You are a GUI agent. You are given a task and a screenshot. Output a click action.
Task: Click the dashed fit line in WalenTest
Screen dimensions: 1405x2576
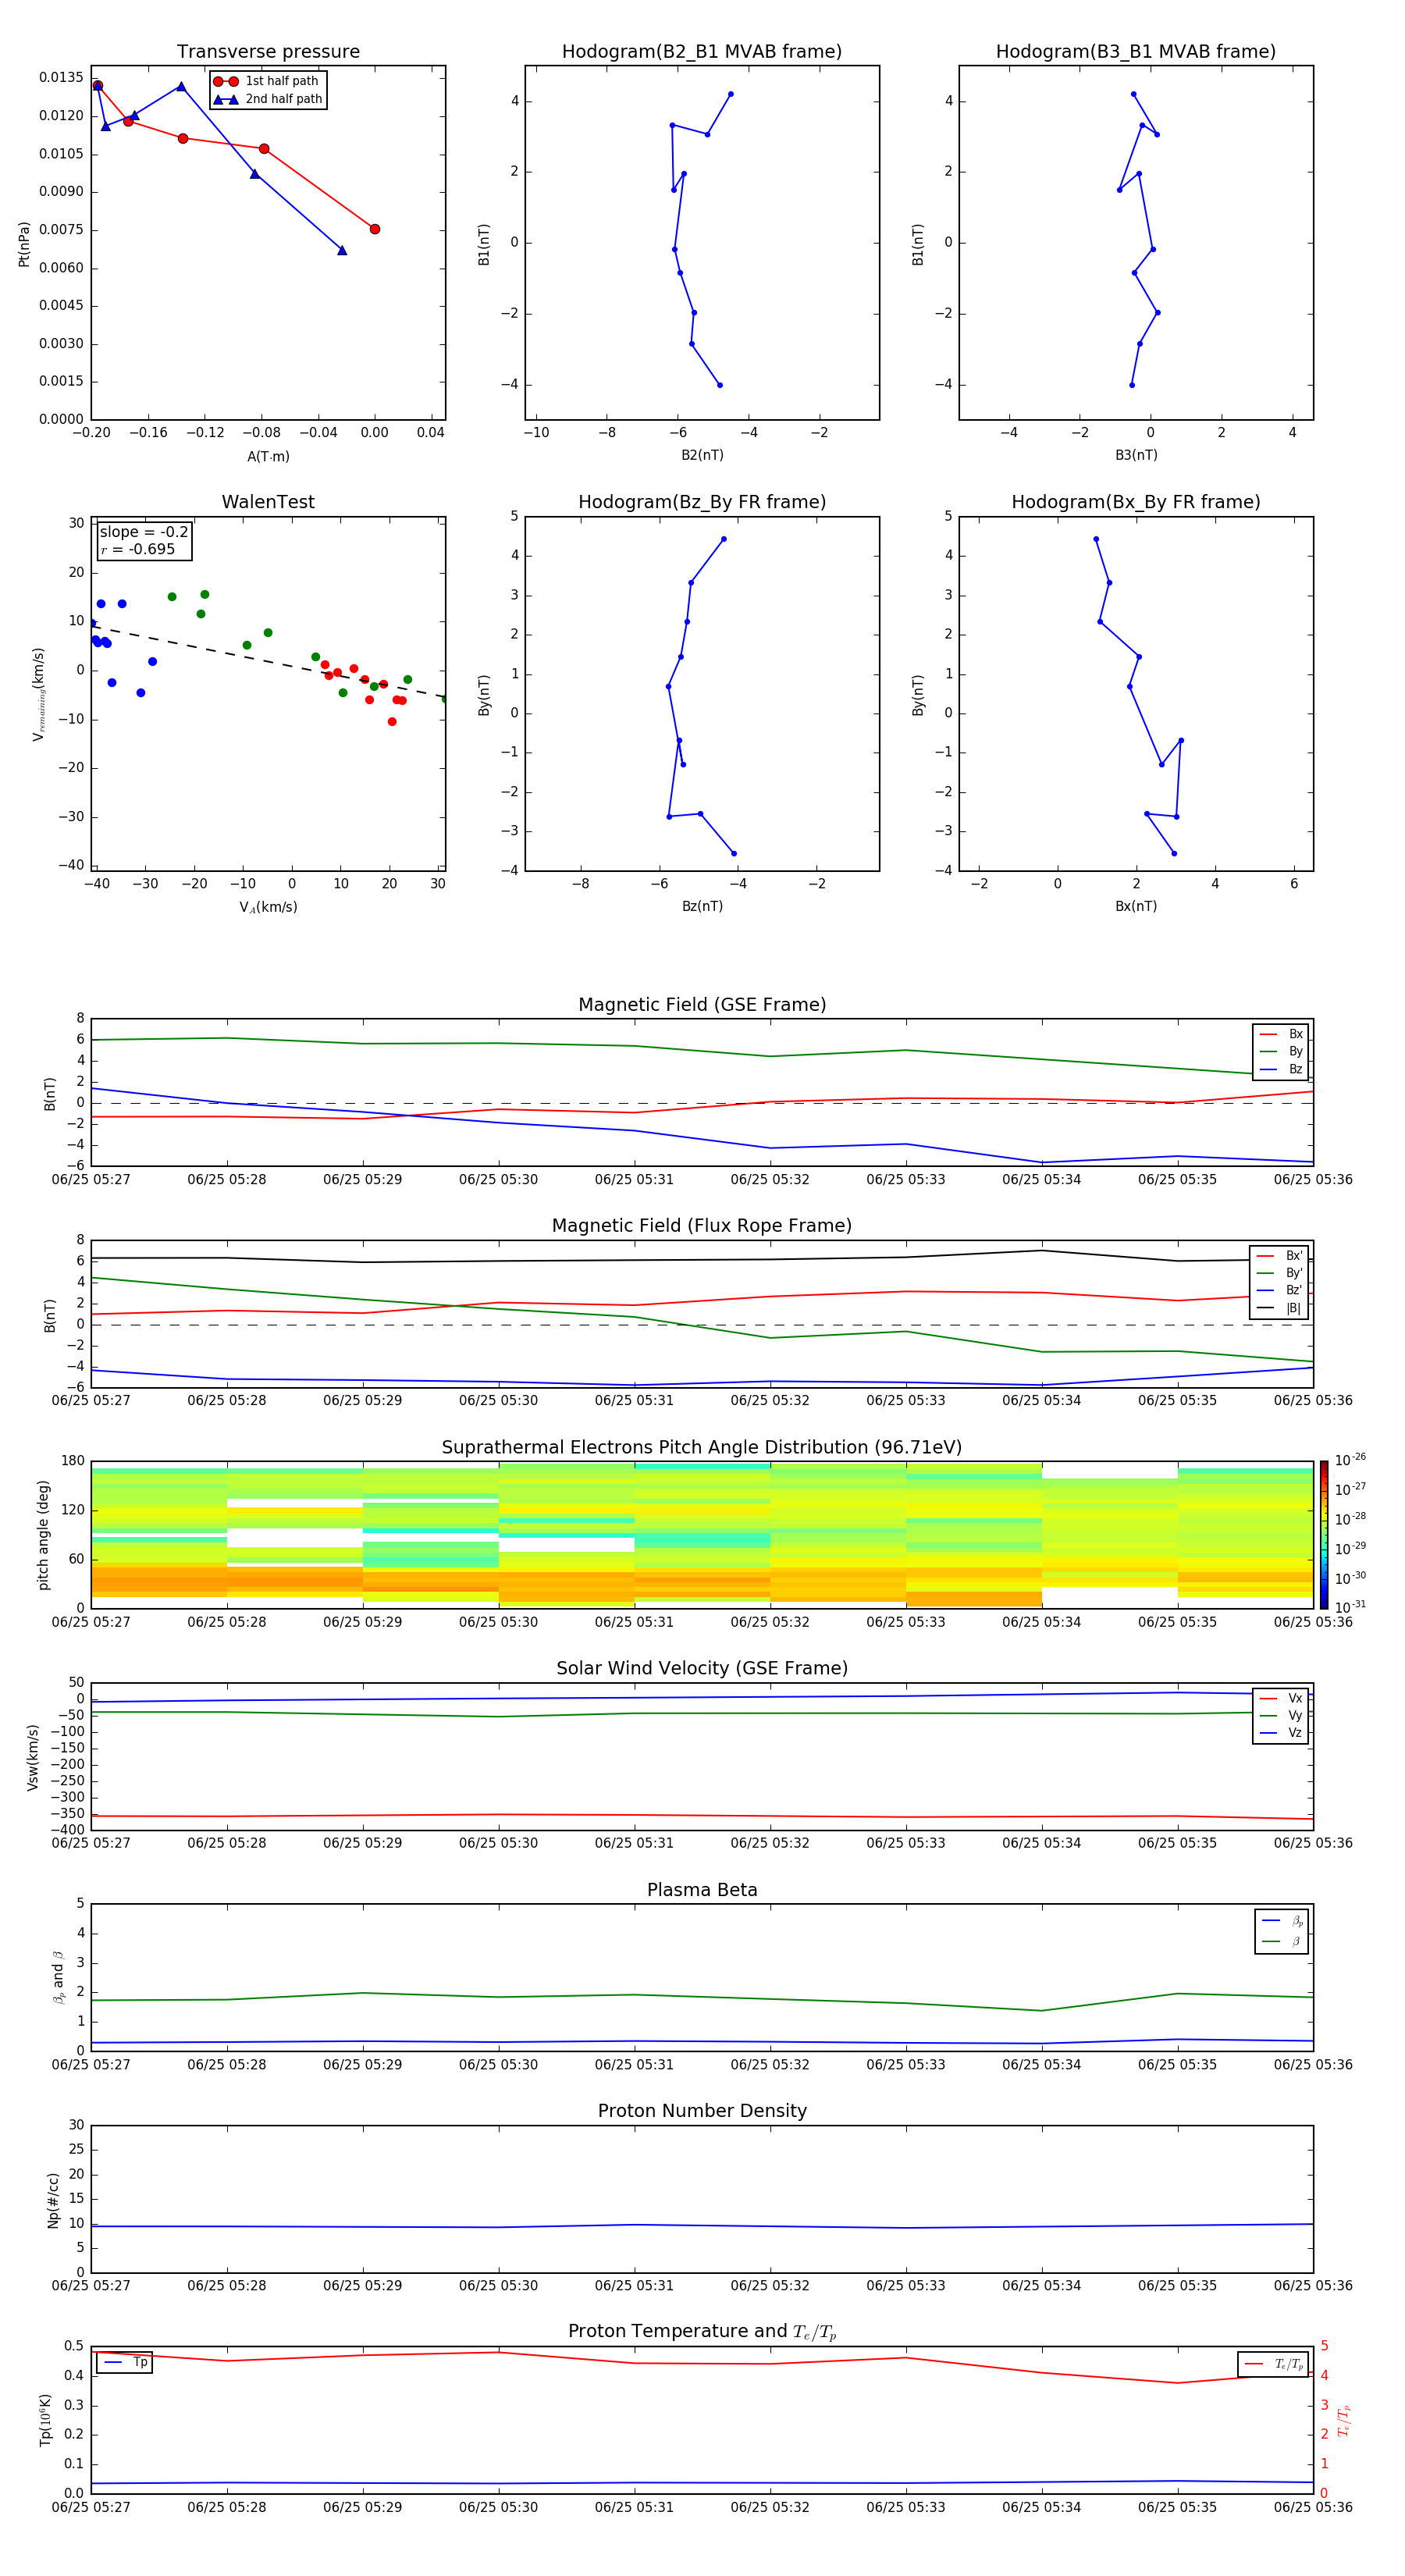pyautogui.click(x=268, y=661)
